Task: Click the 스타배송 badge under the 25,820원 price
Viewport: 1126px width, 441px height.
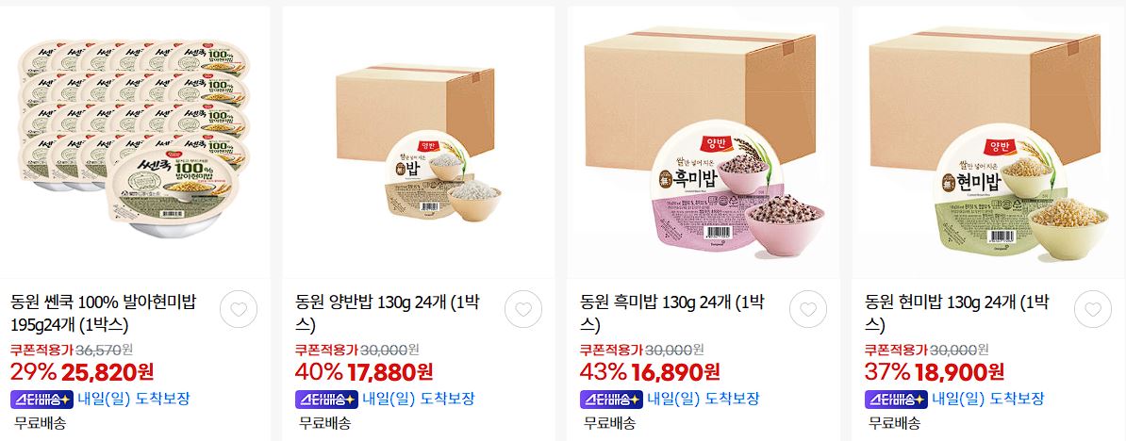Action: pyautogui.click(x=42, y=400)
